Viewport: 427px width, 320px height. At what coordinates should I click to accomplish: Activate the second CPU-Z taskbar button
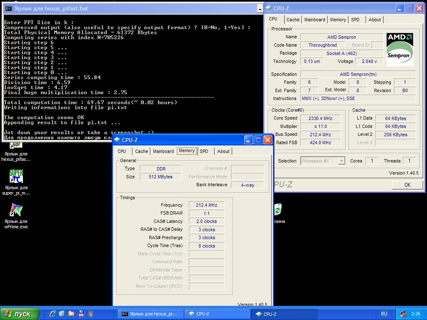click(x=284, y=314)
